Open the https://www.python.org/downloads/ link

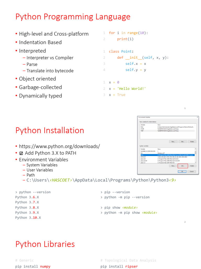click(59, 146)
